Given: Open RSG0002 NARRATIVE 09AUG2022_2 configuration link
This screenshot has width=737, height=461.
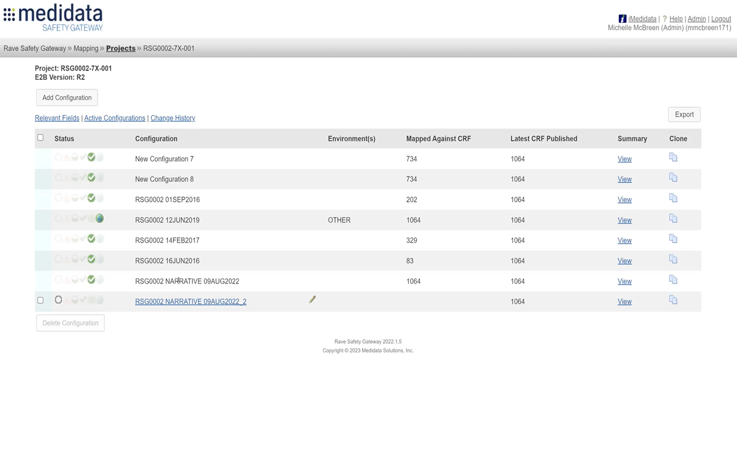Looking at the screenshot, I should pos(190,302).
